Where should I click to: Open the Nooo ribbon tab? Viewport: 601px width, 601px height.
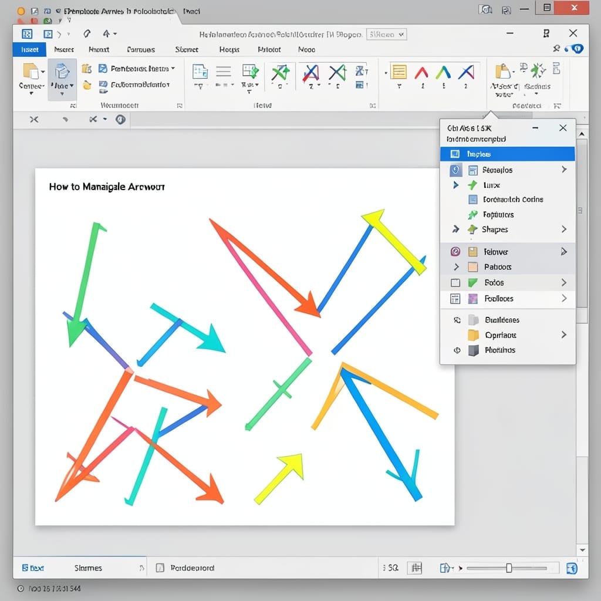306,49
